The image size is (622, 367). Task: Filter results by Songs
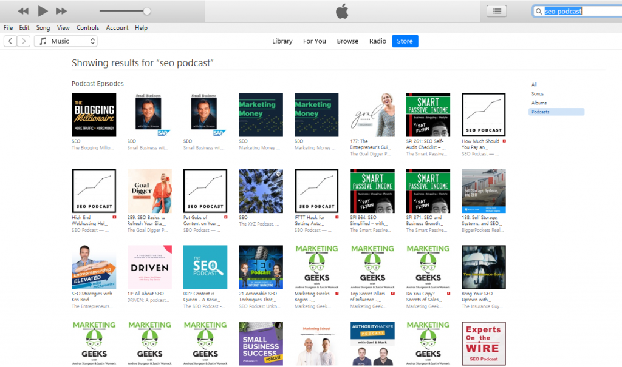tap(538, 93)
